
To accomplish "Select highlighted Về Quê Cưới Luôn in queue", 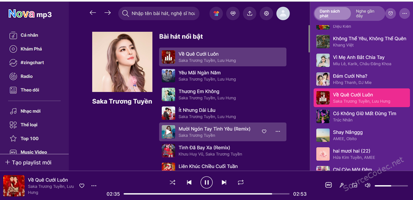I will coord(362,98).
